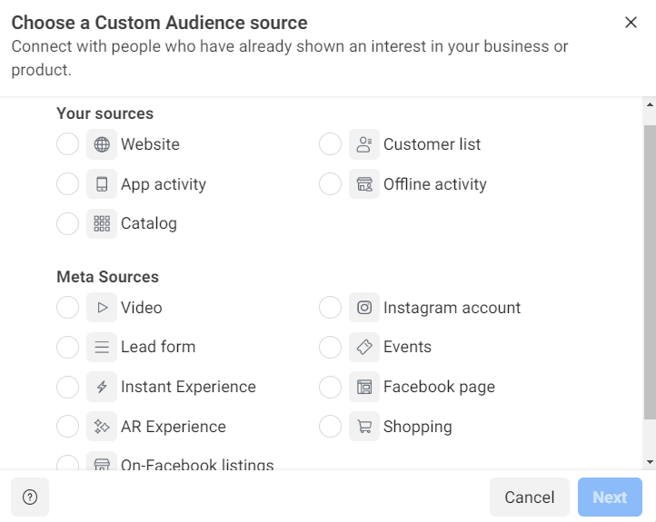The image size is (656, 522).
Task: Click the Events ticket icon
Action: pyautogui.click(x=364, y=347)
